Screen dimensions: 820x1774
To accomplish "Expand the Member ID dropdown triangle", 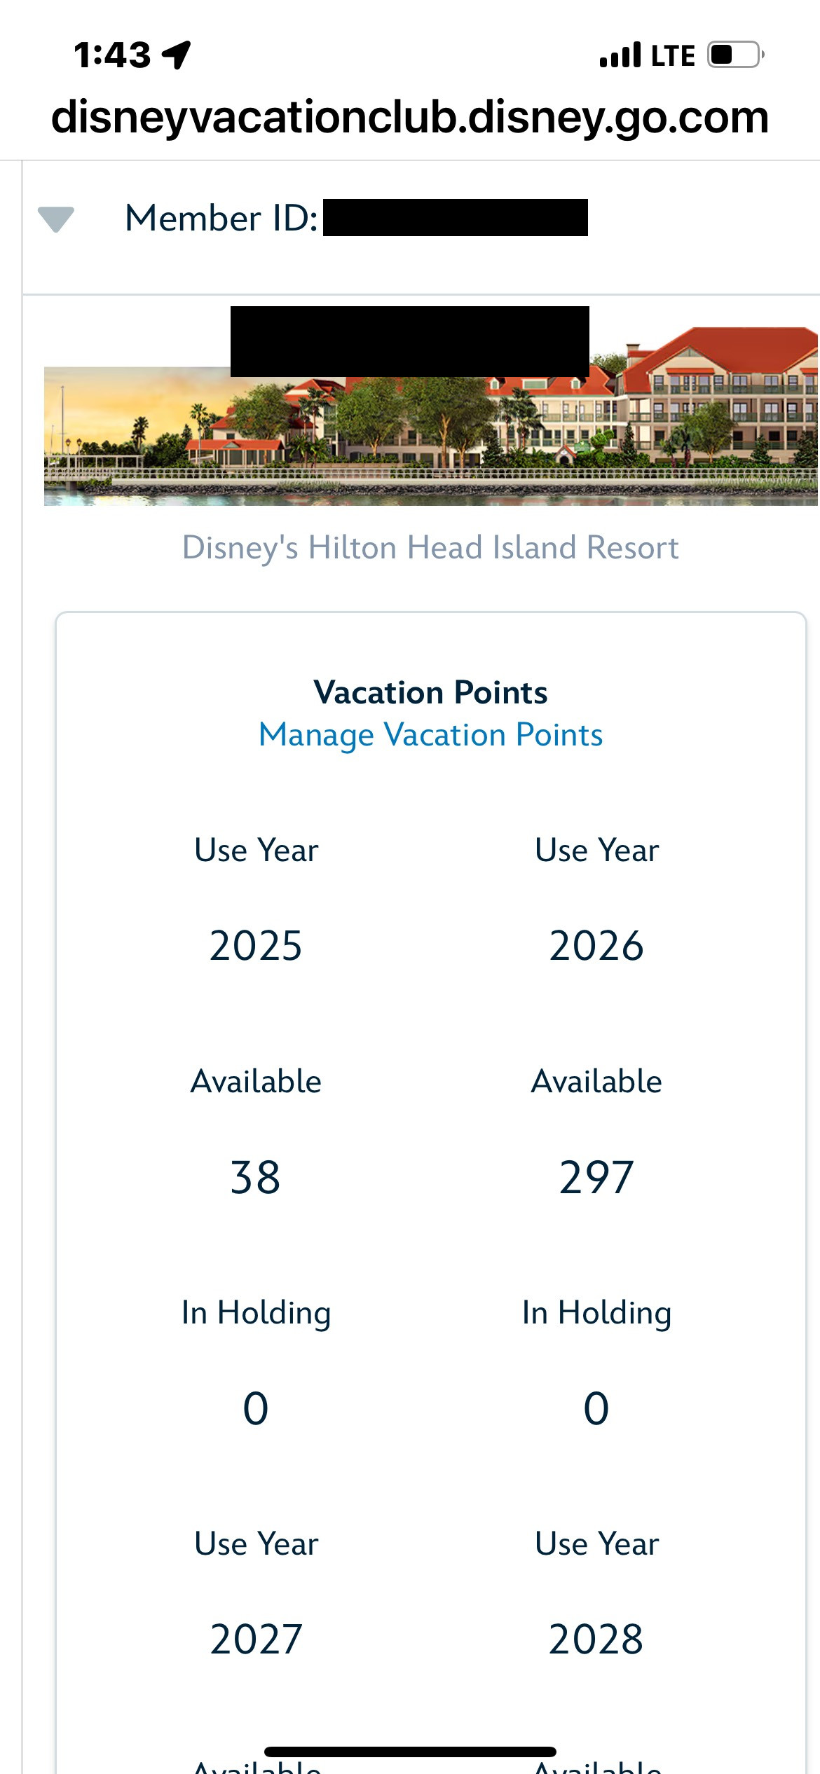I will tap(56, 219).
